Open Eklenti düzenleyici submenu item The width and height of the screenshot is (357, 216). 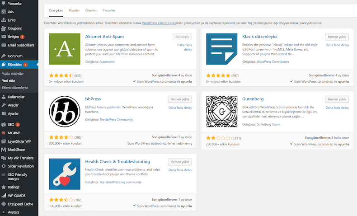[x=15, y=87]
